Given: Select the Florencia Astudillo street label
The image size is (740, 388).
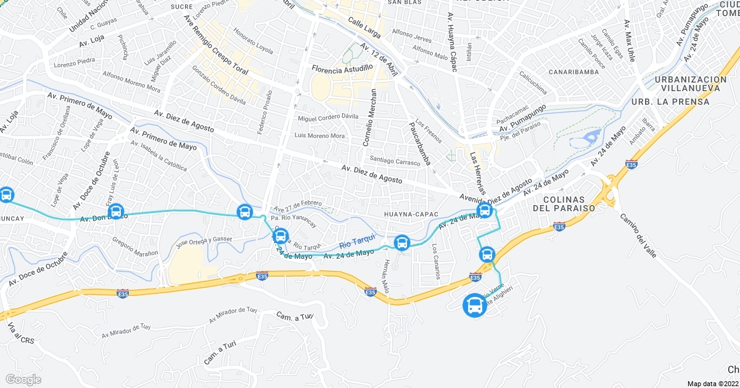Looking at the screenshot, I should [x=343, y=68].
